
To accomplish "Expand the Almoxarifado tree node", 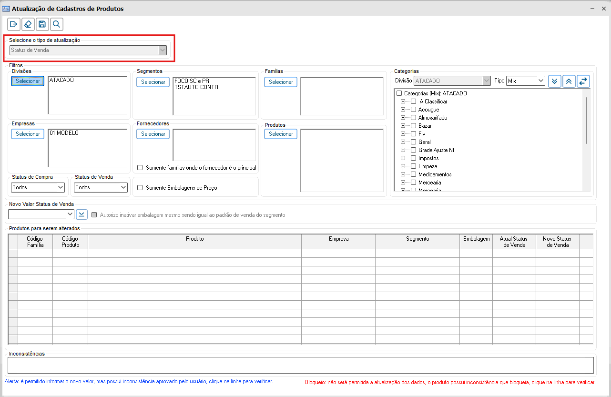I will [403, 118].
